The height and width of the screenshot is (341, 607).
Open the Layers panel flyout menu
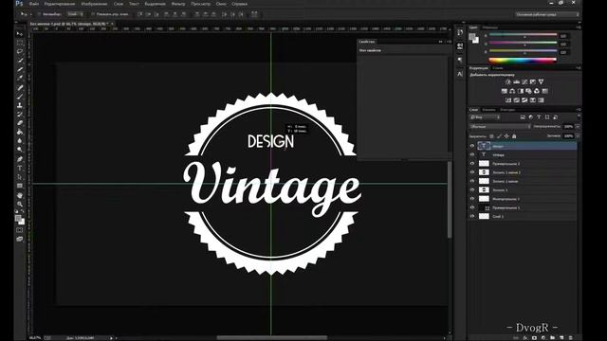click(x=579, y=110)
